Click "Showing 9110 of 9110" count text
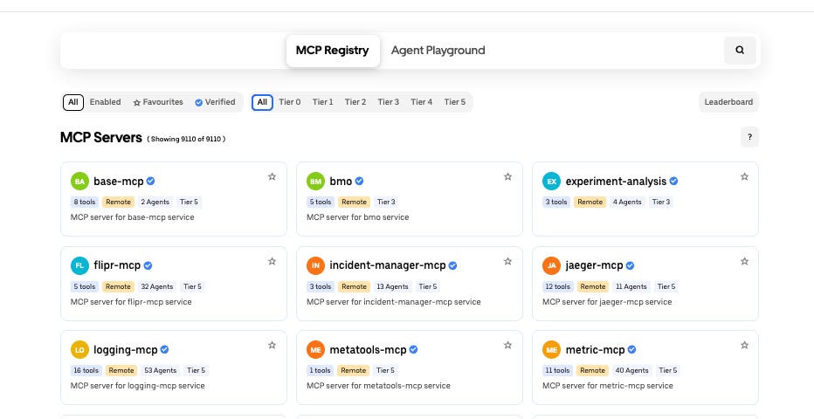814x419 pixels. pos(186,139)
